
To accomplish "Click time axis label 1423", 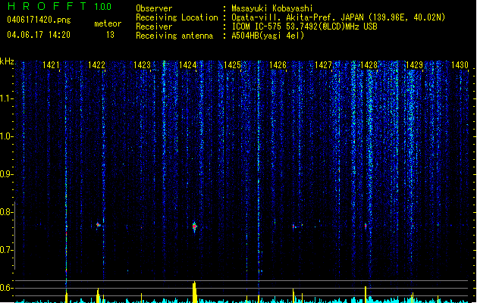I will point(142,64).
